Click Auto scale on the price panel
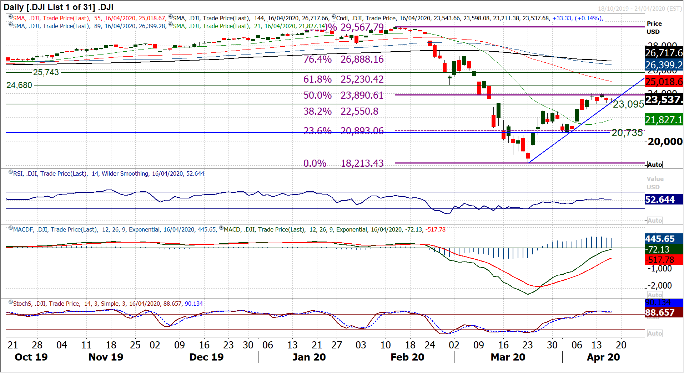This screenshot has height=373, width=684. [x=655, y=165]
